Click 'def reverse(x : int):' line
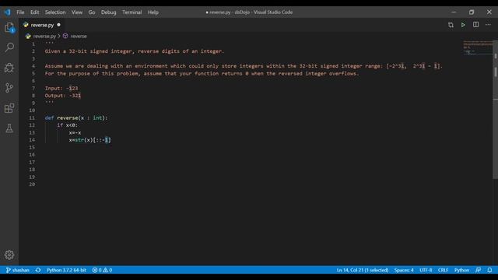The image size is (498, 280). 76,117
